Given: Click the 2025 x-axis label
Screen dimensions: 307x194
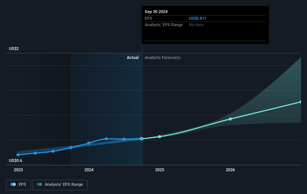Looking at the screenshot, I should pos(160,170).
